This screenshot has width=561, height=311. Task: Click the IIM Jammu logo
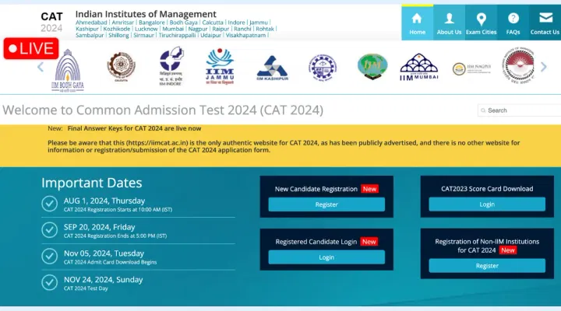pyautogui.click(x=219, y=66)
